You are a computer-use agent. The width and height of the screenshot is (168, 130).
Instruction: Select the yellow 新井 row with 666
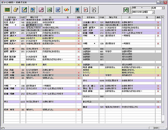(43, 65)
